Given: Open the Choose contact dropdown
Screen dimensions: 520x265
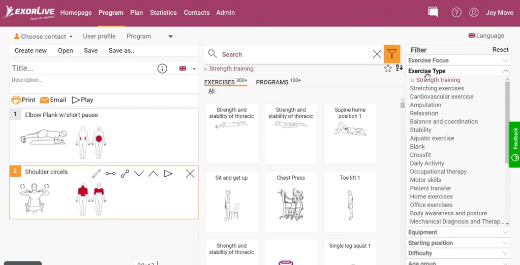Looking at the screenshot, I should [43, 37].
